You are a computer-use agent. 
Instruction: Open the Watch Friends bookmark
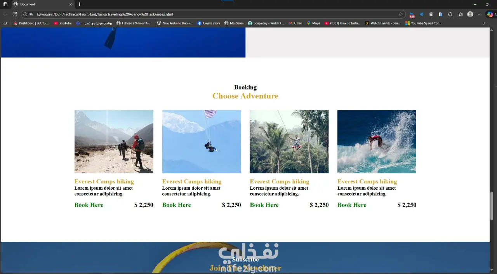coord(382,23)
